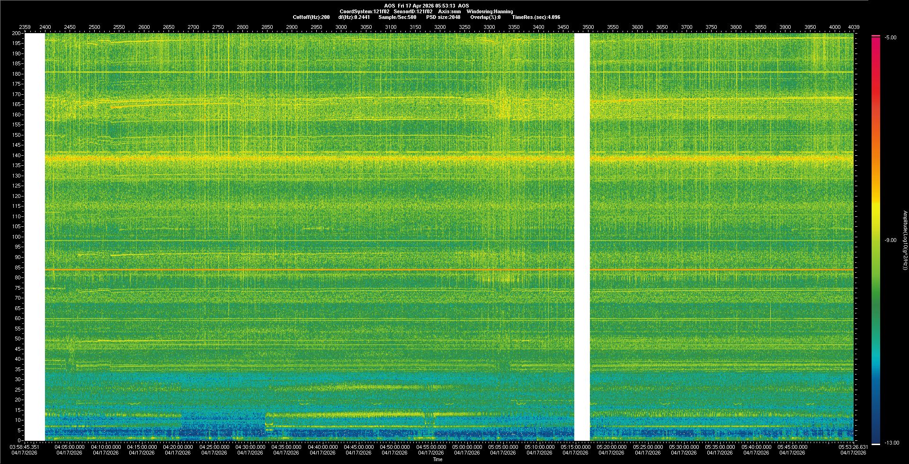Click the dark blue bottom of the colorbar

pos(875,438)
